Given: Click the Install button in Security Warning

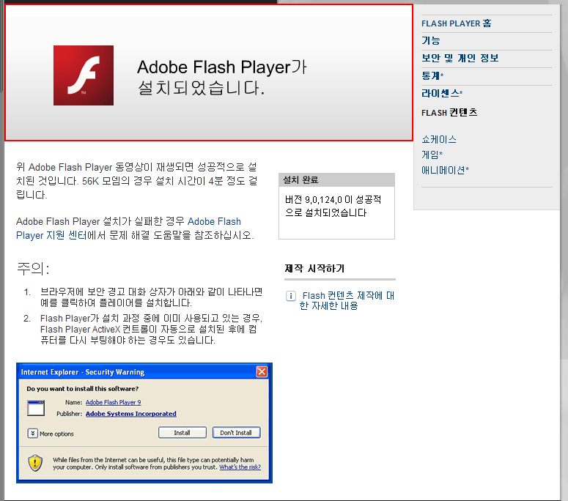Looking at the screenshot, I should click(182, 433).
